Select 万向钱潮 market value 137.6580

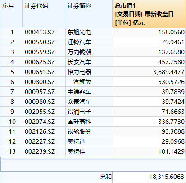(149, 52)
